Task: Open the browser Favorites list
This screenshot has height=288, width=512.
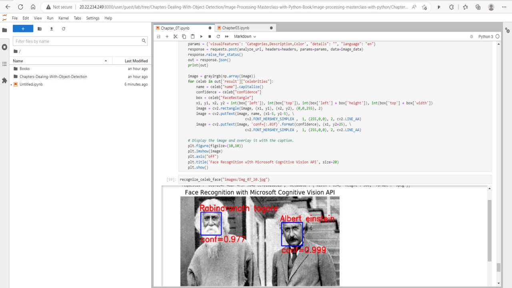Action: pyautogui.click(x=465, y=7)
